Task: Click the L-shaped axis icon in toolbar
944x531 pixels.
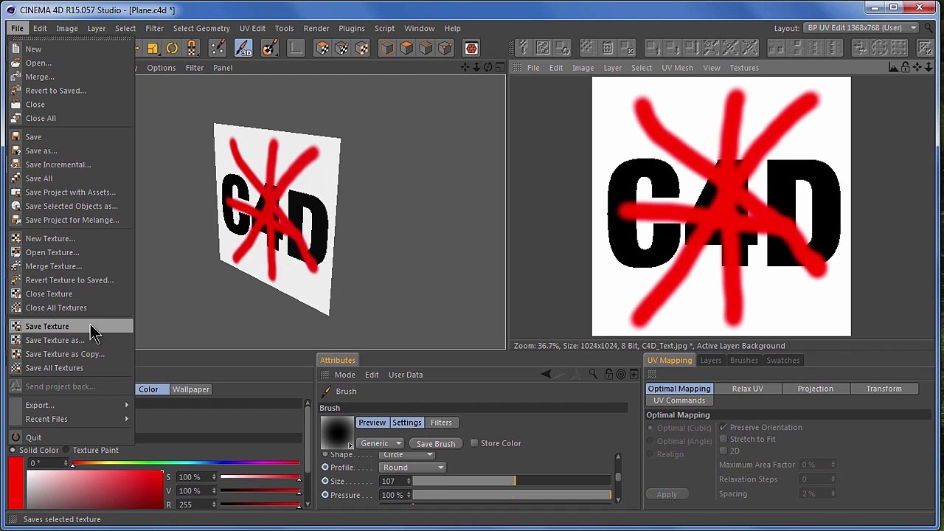Action: point(295,48)
